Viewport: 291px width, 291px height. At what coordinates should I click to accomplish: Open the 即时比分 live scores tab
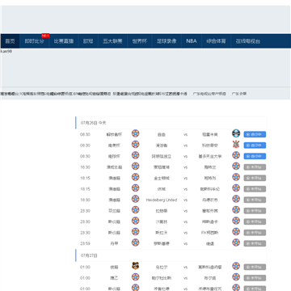(34, 41)
